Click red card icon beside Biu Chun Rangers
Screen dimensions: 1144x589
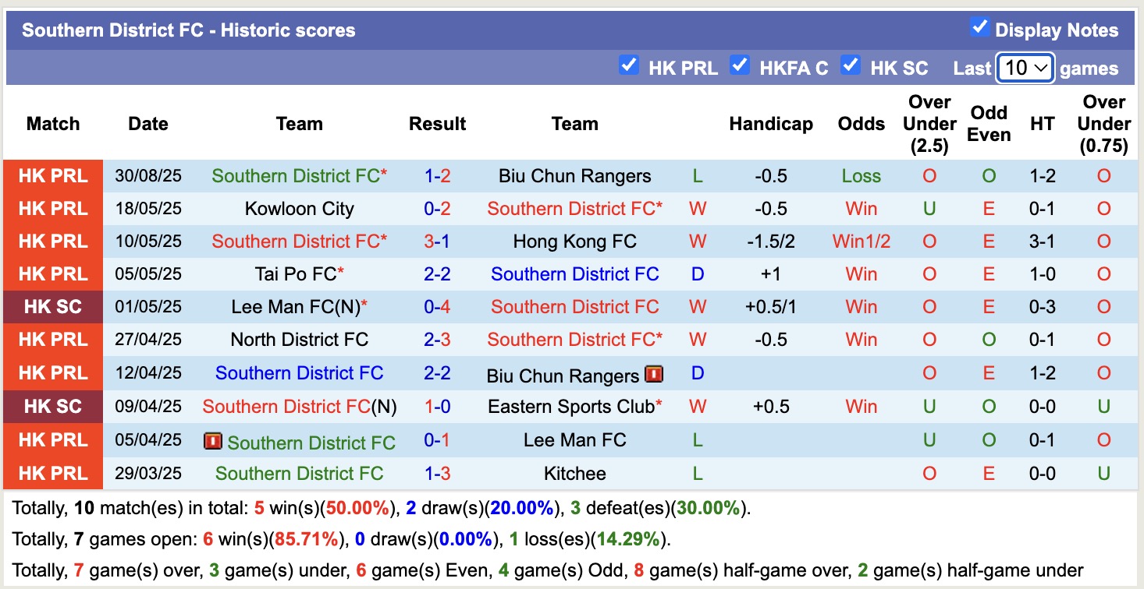coord(654,374)
